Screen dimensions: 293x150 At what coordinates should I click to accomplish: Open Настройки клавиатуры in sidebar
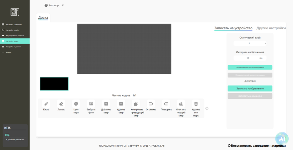click(15, 24)
